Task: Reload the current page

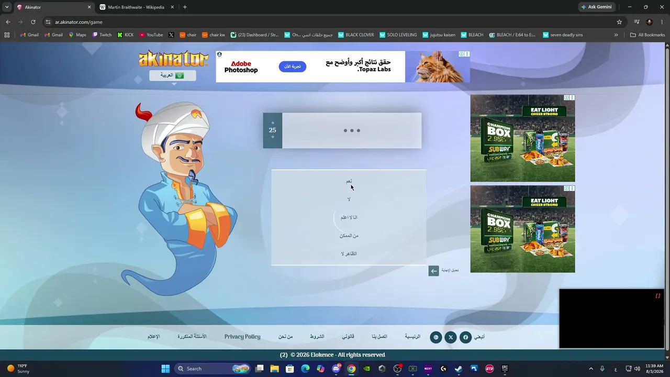Action: [x=33, y=22]
